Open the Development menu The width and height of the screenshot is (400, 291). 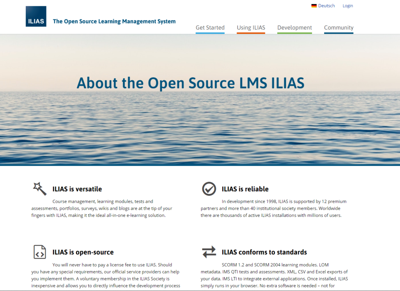point(295,28)
